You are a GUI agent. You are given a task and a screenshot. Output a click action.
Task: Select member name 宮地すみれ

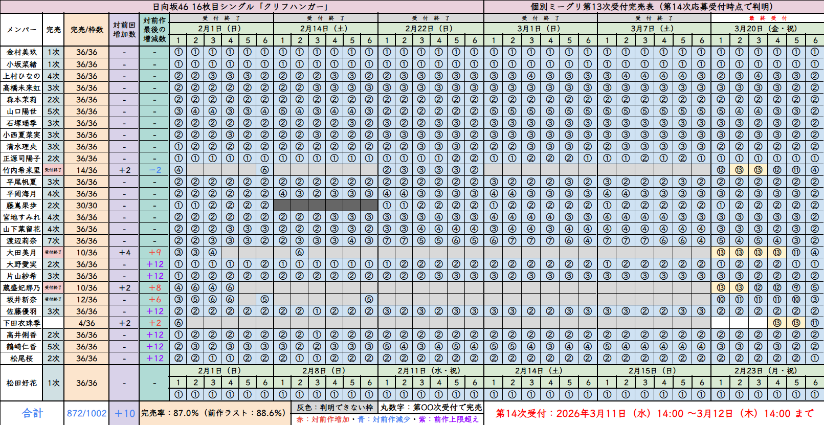pyautogui.click(x=21, y=217)
